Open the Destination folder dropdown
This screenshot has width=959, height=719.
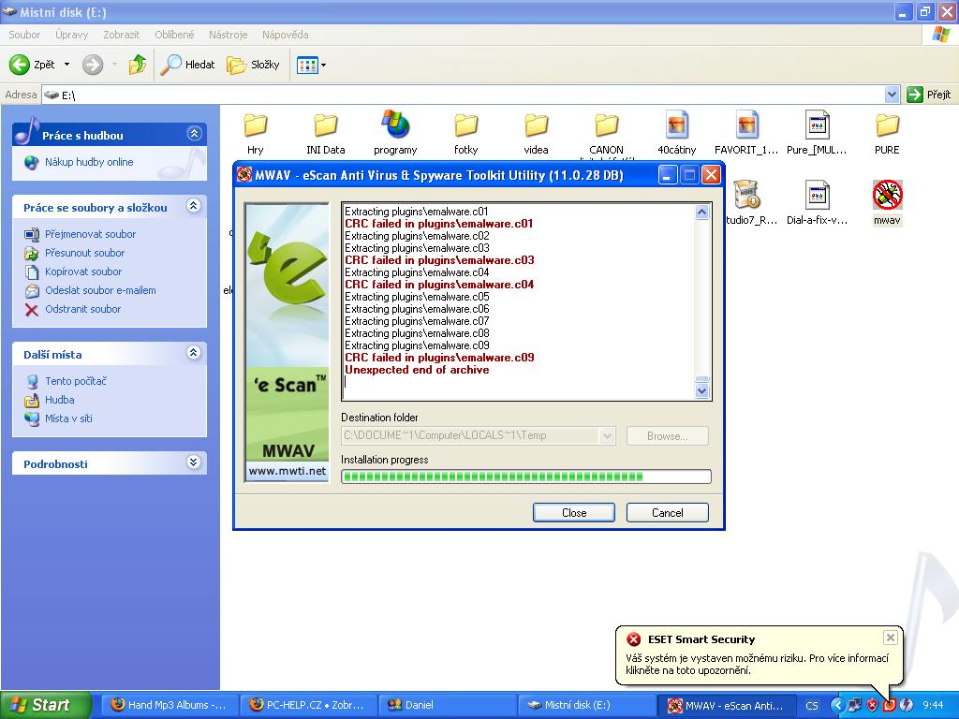tap(607, 436)
